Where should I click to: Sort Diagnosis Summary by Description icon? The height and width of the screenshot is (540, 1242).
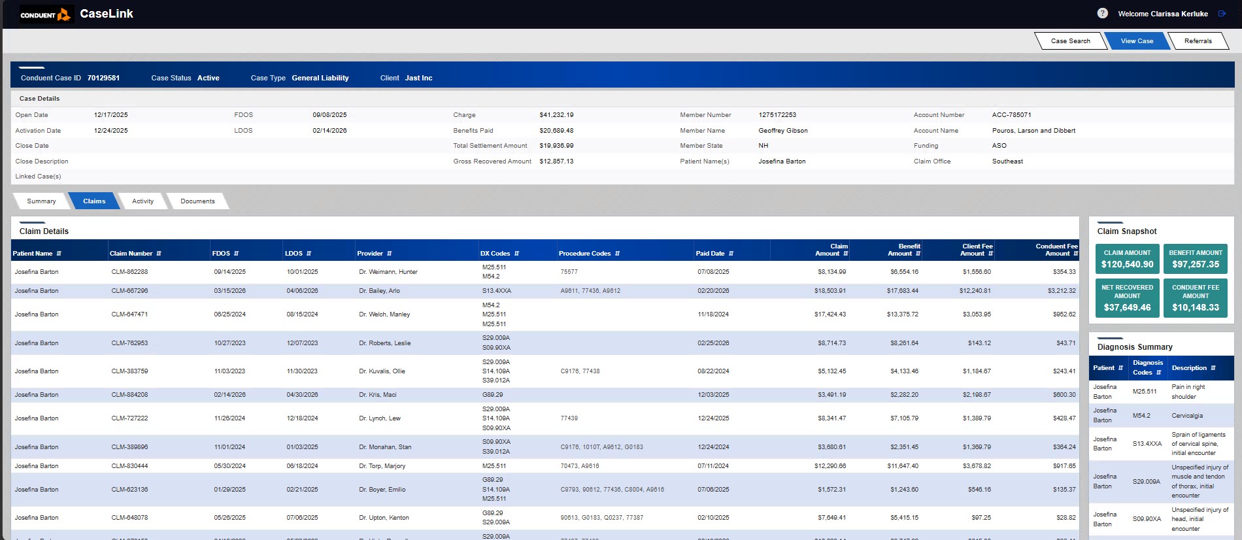(1213, 368)
